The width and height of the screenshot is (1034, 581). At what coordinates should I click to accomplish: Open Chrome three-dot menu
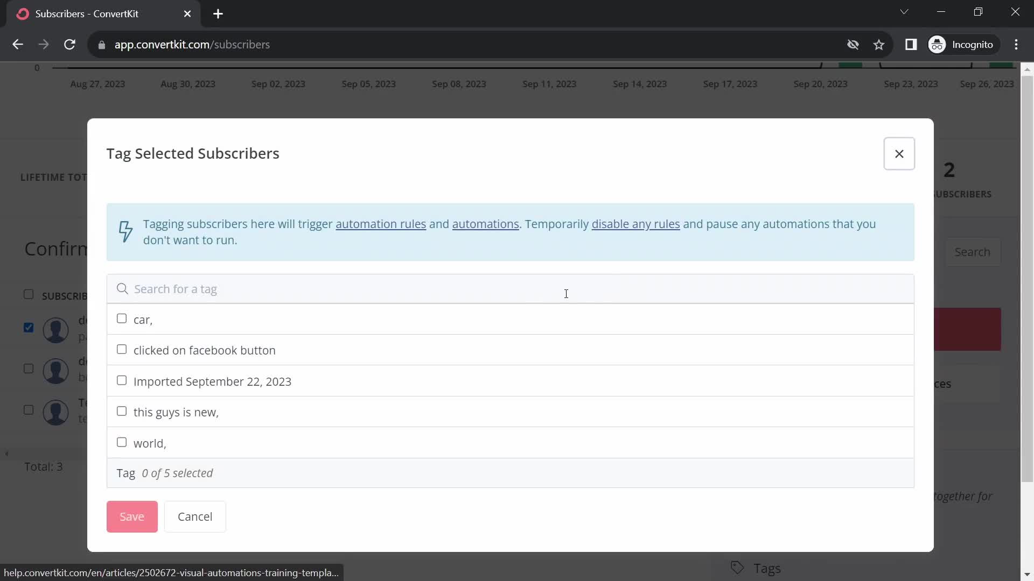pyautogui.click(x=1016, y=45)
